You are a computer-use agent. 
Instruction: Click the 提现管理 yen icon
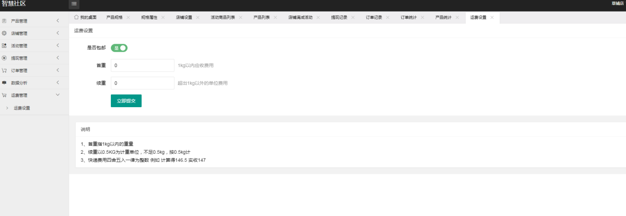coord(4,58)
